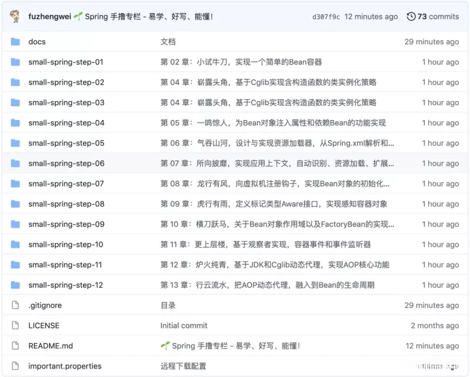
Task: Open small-spring-step-12 directory
Action: [66, 285]
